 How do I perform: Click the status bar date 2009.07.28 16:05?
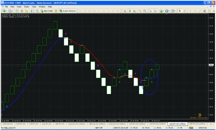121,128
